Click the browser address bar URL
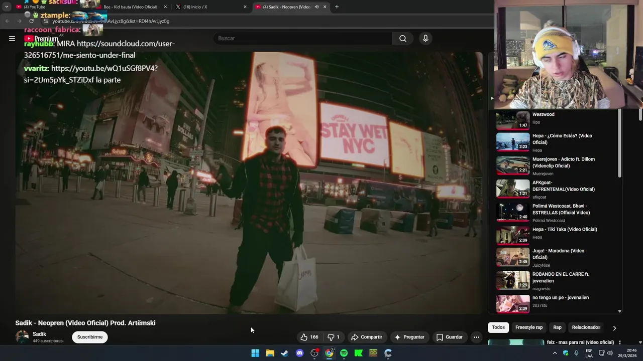The image size is (643, 361). pos(111,21)
